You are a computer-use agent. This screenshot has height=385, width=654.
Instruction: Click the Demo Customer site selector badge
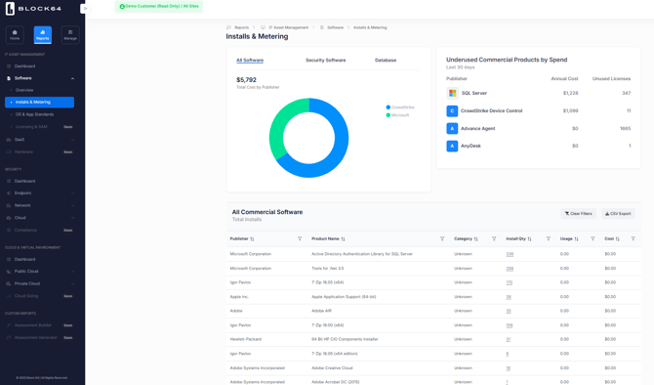tap(159, 6)
